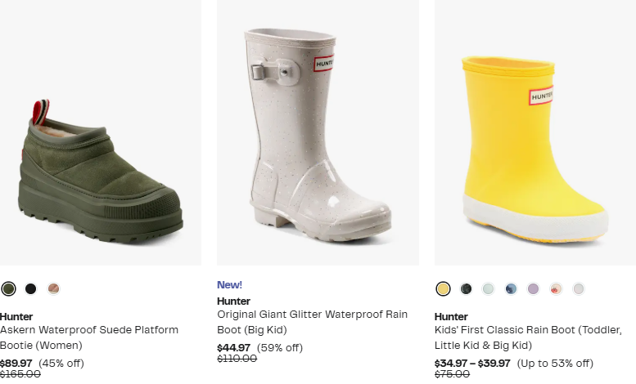Choose black color for Askern bootie
Image resolution: width=636 pixels, height=384 pixels.
click(x=31, y=288)
